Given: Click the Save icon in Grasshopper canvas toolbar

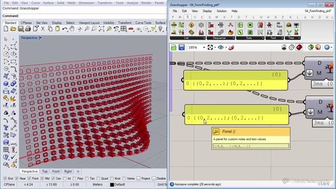Looking at the screenshot, I should click(x=182, y=47).
